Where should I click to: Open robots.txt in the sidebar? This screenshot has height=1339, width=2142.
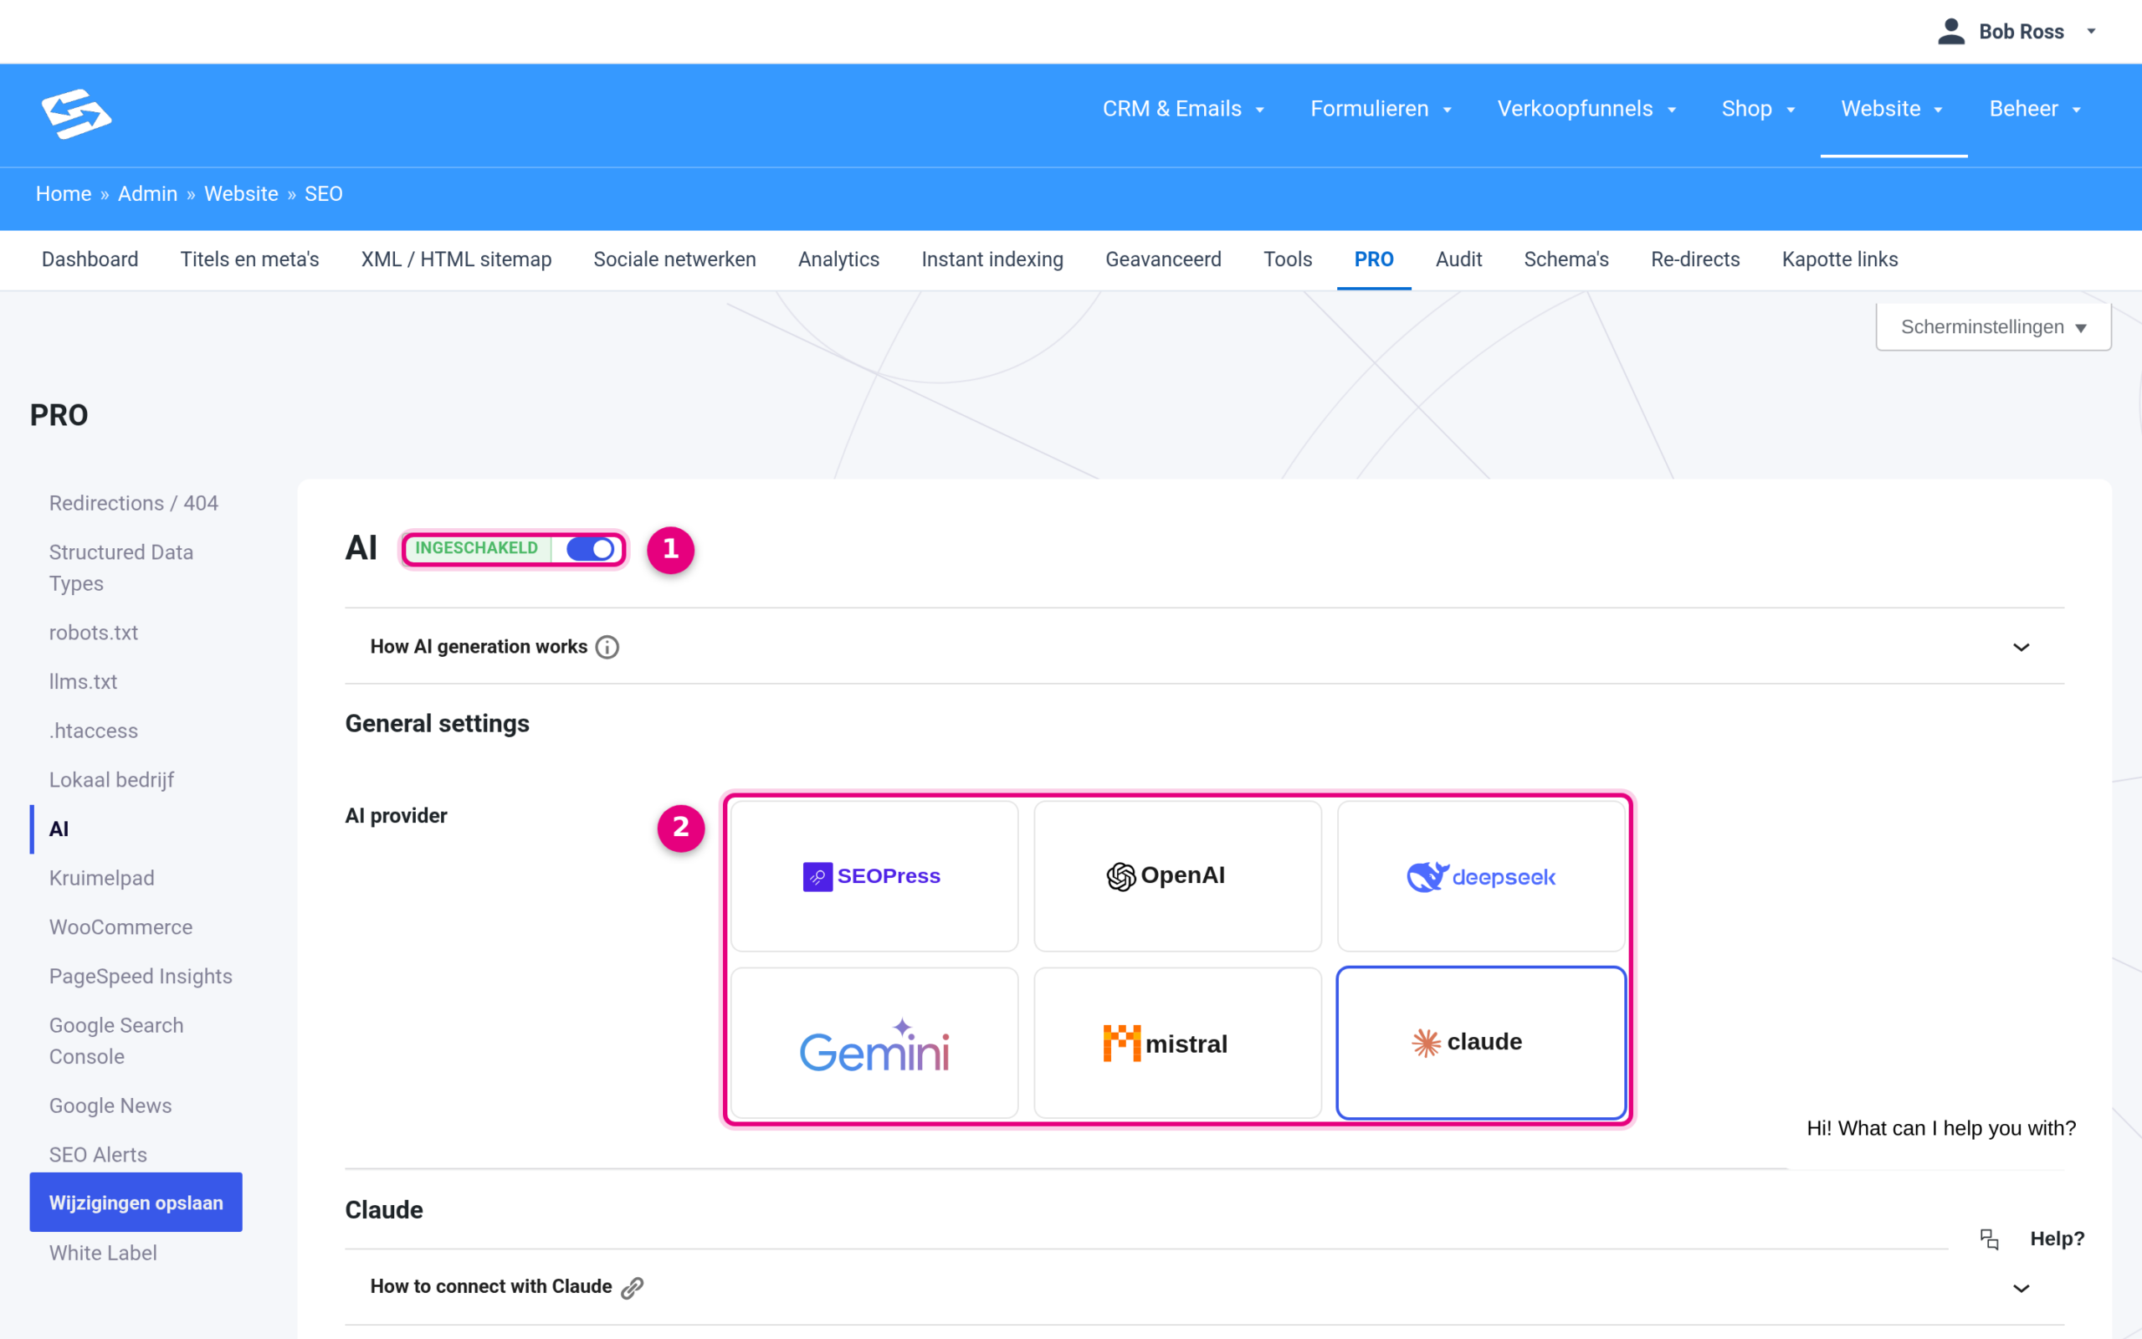94,634
